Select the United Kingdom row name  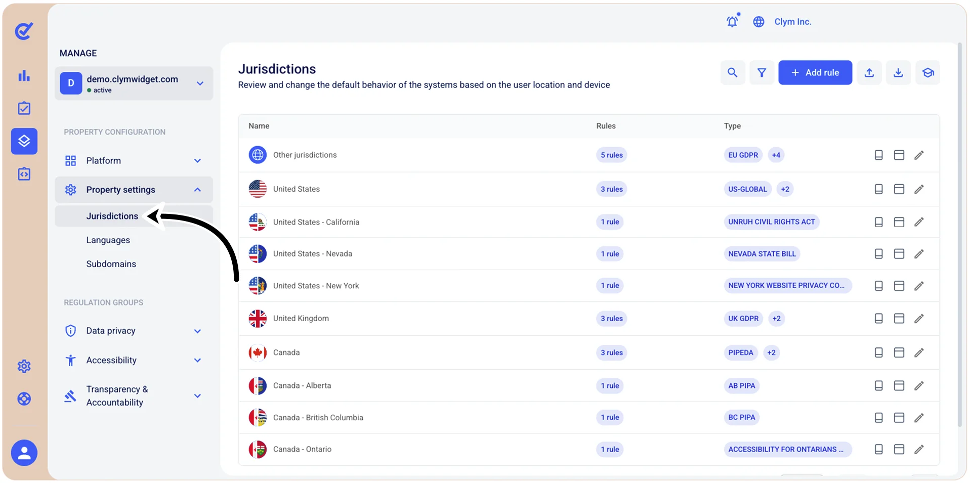[301, 319]
